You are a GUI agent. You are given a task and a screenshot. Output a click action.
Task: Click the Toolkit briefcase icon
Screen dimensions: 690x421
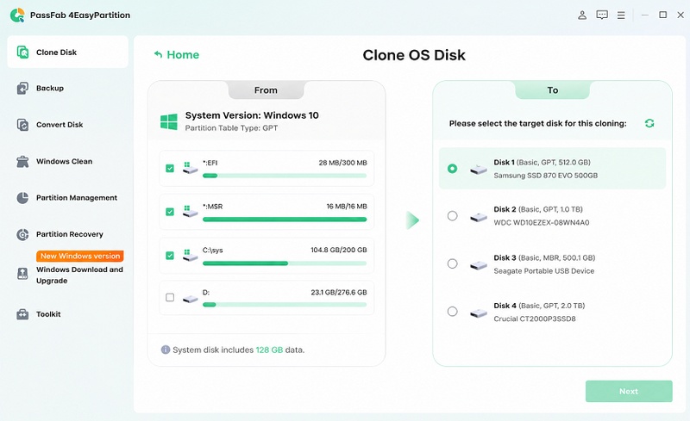pos(22,314)
